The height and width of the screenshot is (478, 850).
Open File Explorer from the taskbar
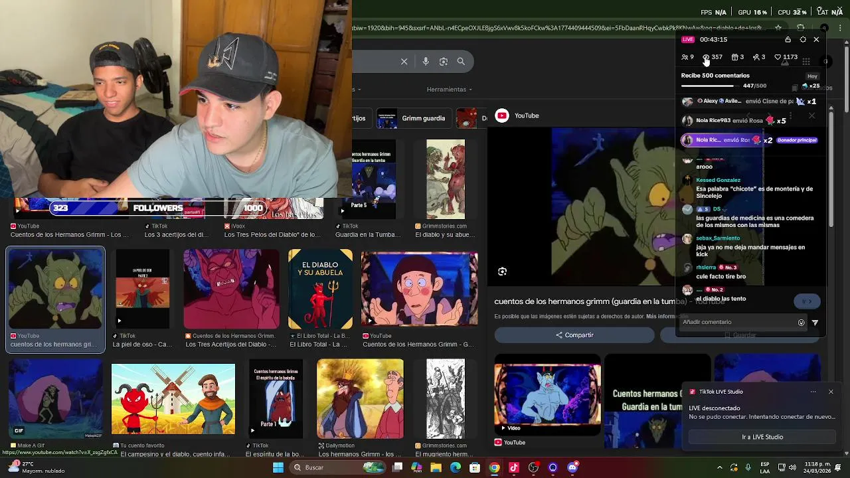coord(436,467)
